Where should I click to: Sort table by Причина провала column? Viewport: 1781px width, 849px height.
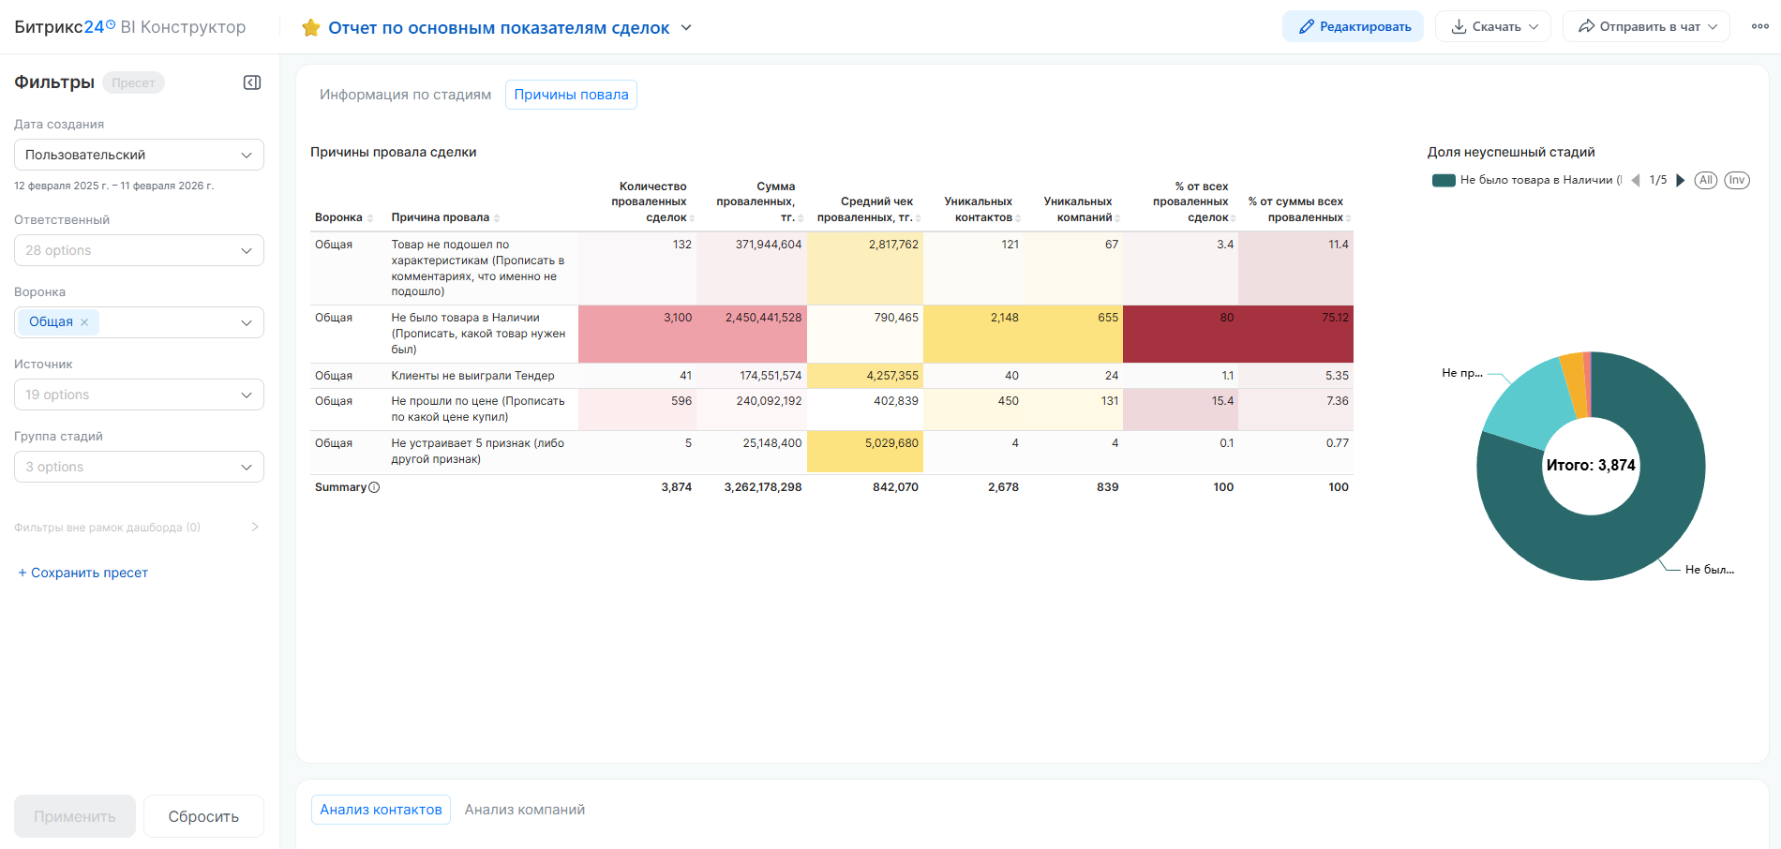[x=497, y=218]
